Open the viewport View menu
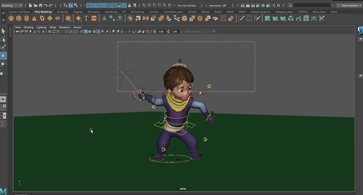This screenshot has height=195, width=363. (x=18, y=27)
